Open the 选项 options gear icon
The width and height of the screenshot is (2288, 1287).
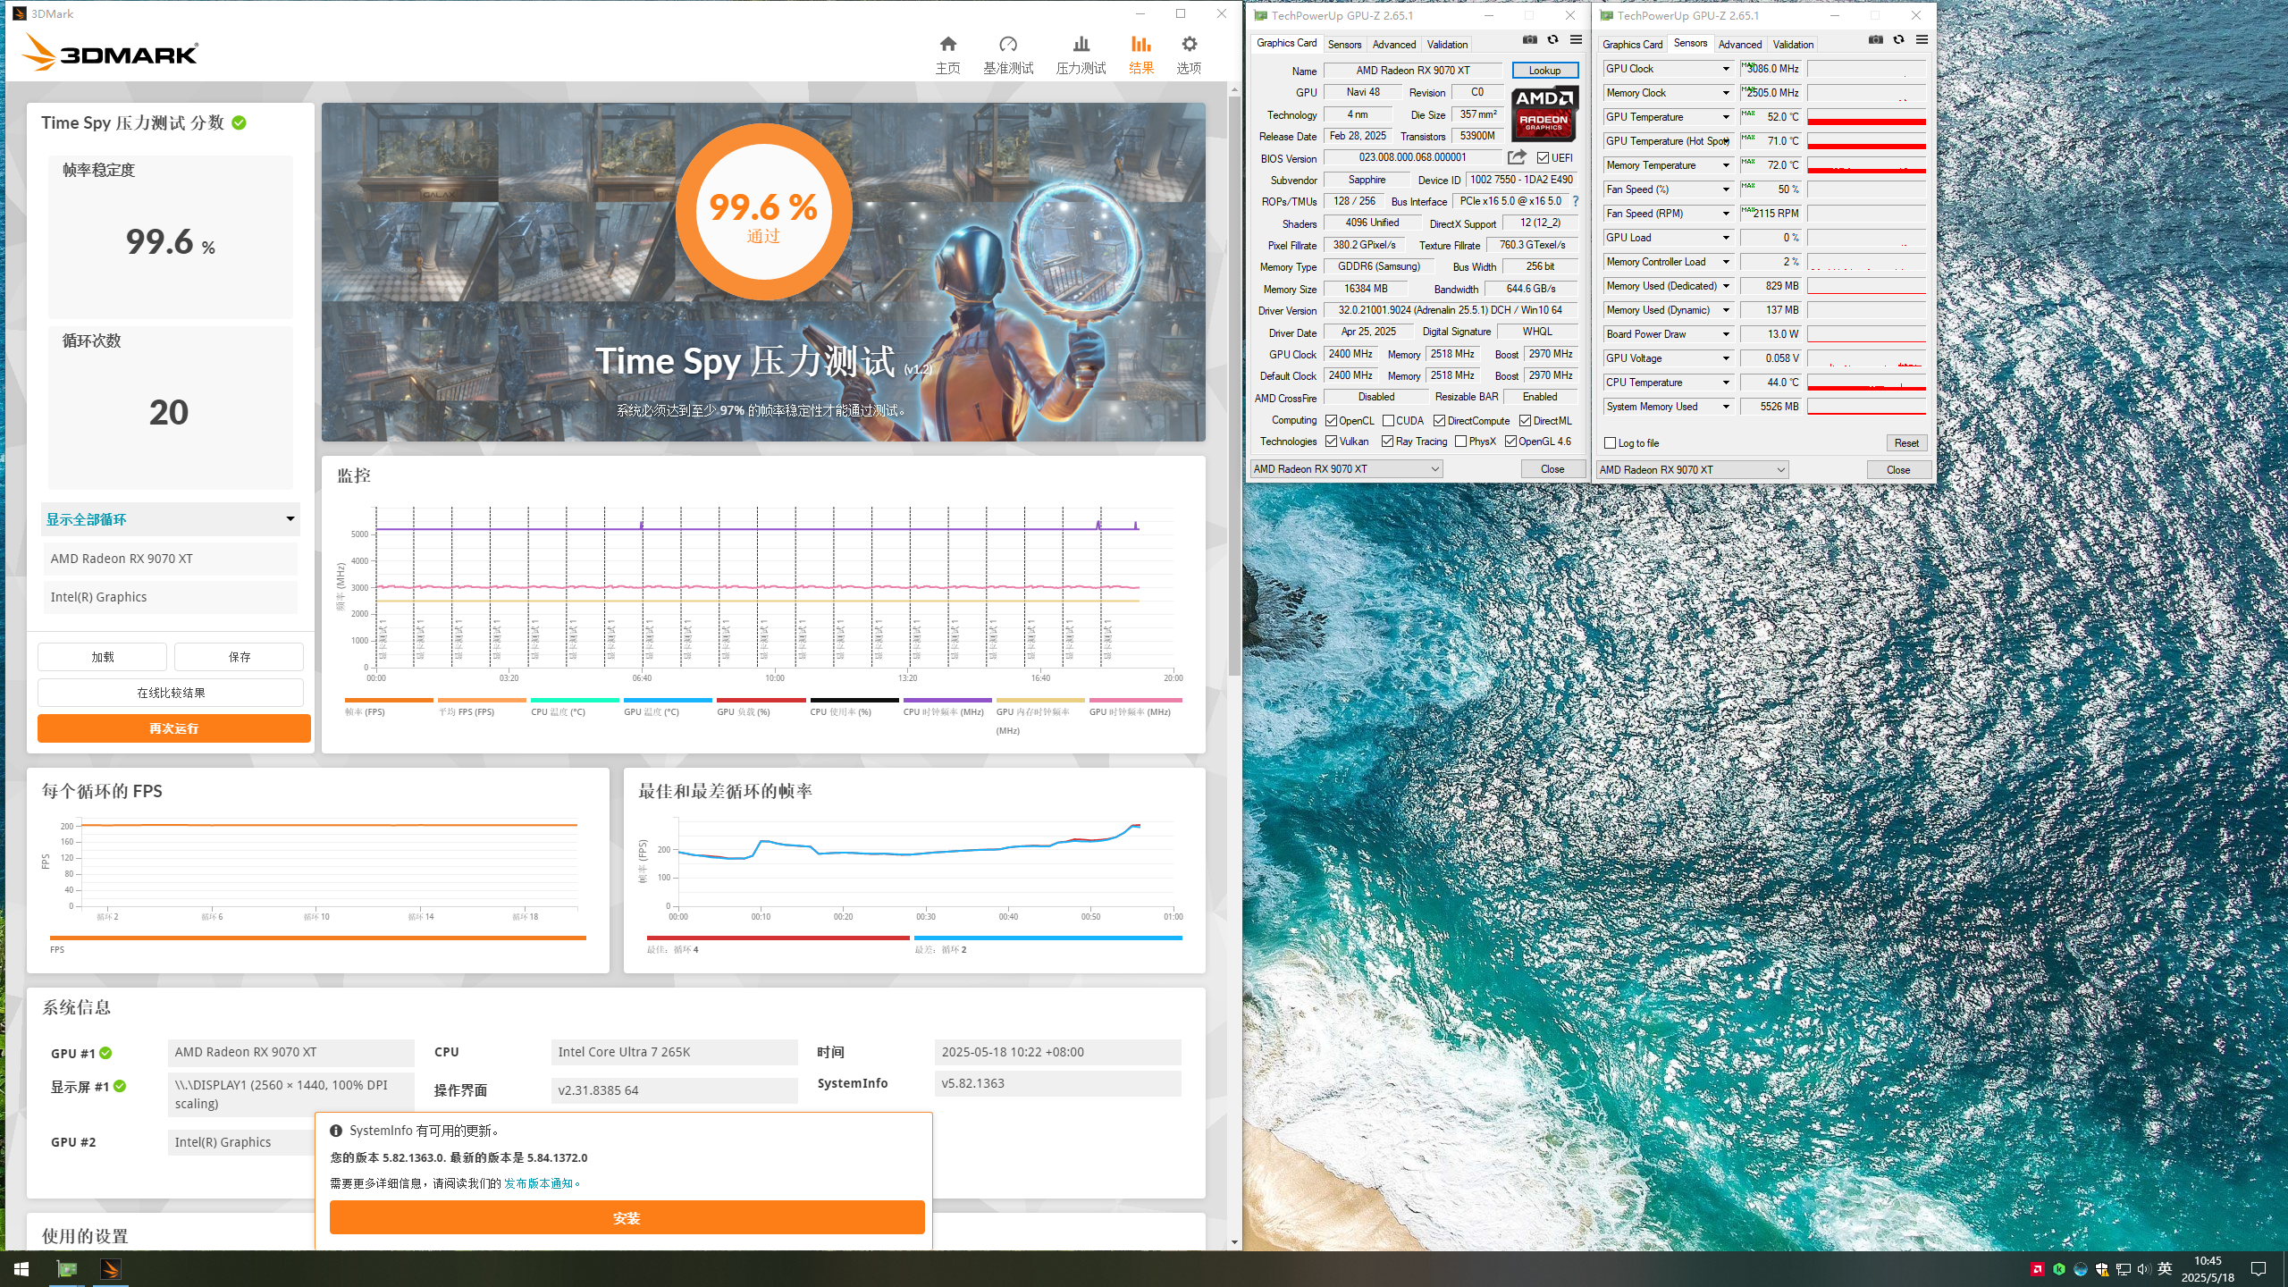[x=1189, y=45]
